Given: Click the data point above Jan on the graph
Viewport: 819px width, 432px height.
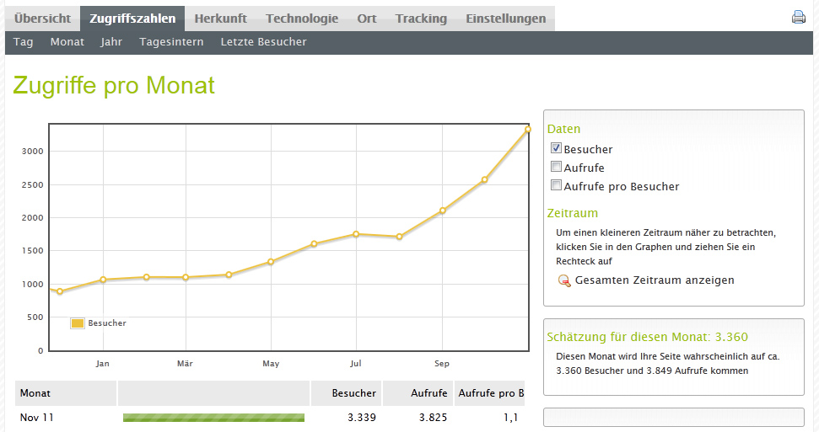Looking at the screenshot, I should [104, 280].
